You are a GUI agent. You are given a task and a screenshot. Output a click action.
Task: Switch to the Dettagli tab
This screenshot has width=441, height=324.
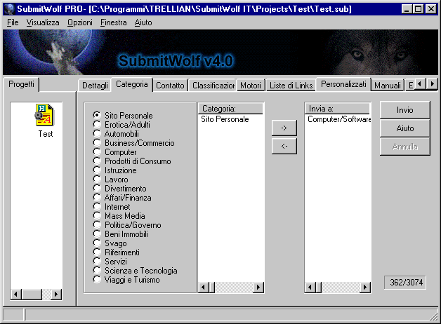click(95, 86)
